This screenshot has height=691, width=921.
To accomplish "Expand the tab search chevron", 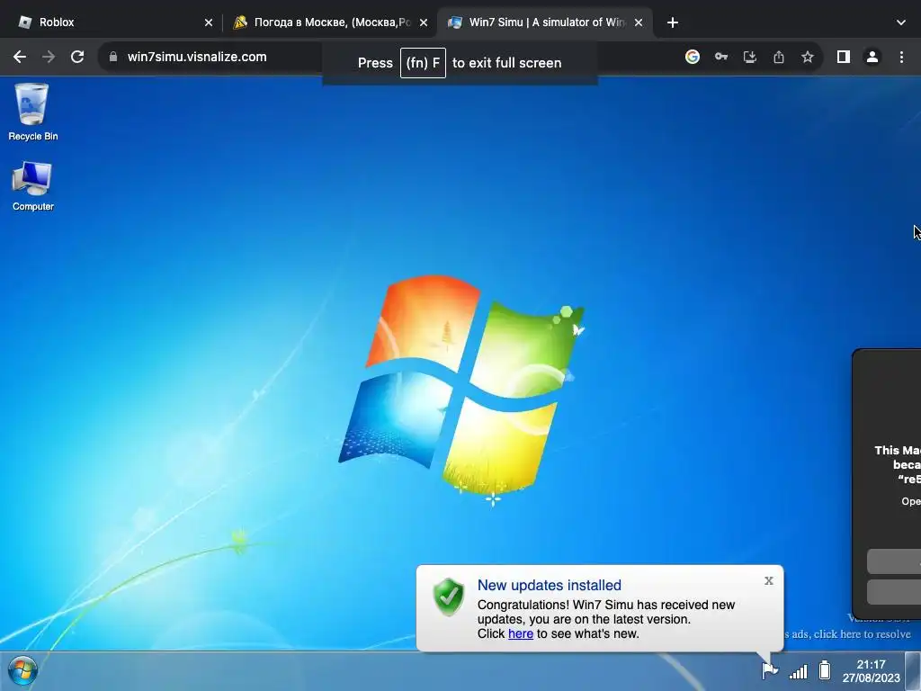I will coord(901,22).
